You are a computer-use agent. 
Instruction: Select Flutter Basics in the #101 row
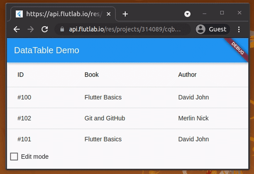tap(103, 139)
